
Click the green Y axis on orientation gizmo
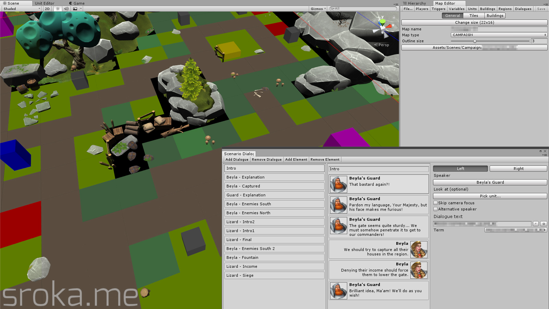[383, 21]
